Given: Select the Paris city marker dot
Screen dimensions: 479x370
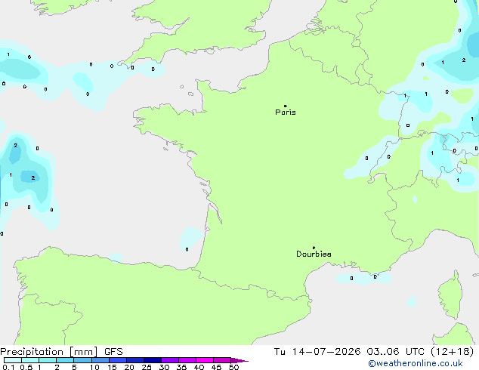Looking at the screenshot, I should pos(286,106).
